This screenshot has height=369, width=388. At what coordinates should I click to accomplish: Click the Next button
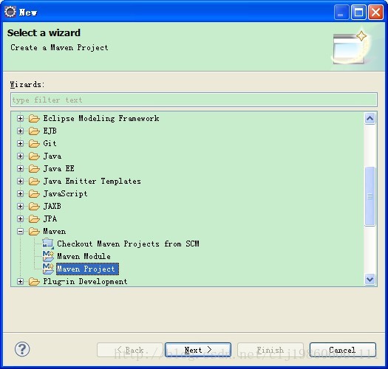point(198,350)
